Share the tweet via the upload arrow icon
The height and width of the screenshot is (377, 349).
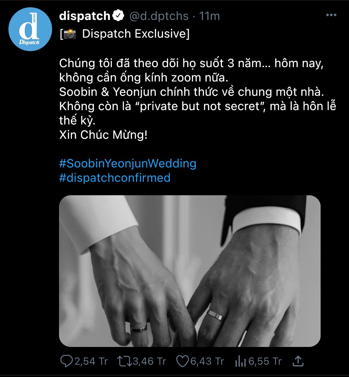point(298,361)
